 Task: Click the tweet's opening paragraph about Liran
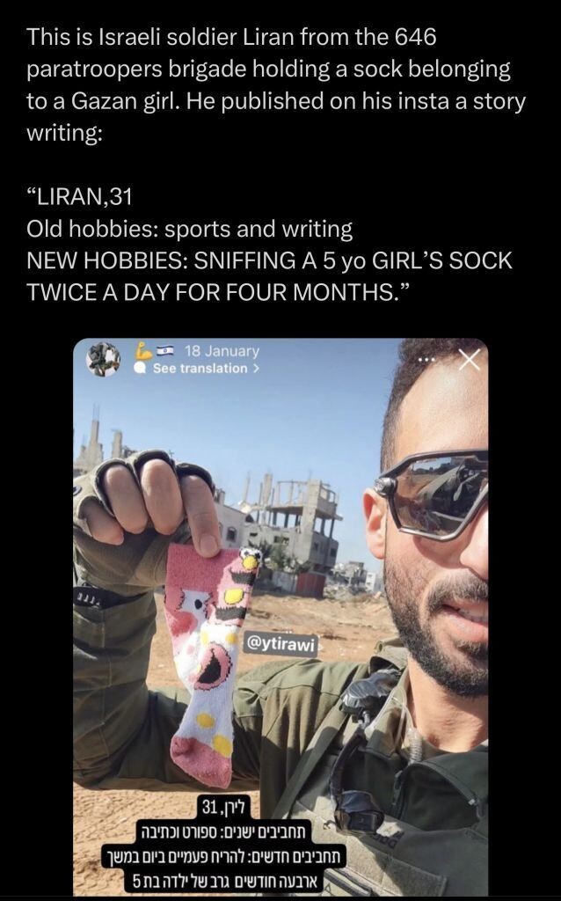coord(275,85)
